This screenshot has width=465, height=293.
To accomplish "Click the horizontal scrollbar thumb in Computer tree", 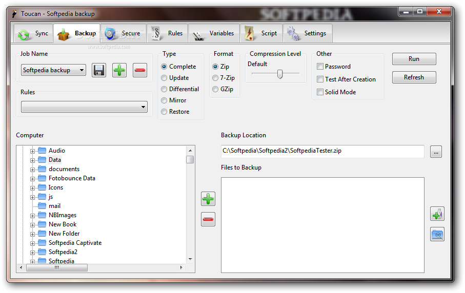I will (x=56, y=267).
